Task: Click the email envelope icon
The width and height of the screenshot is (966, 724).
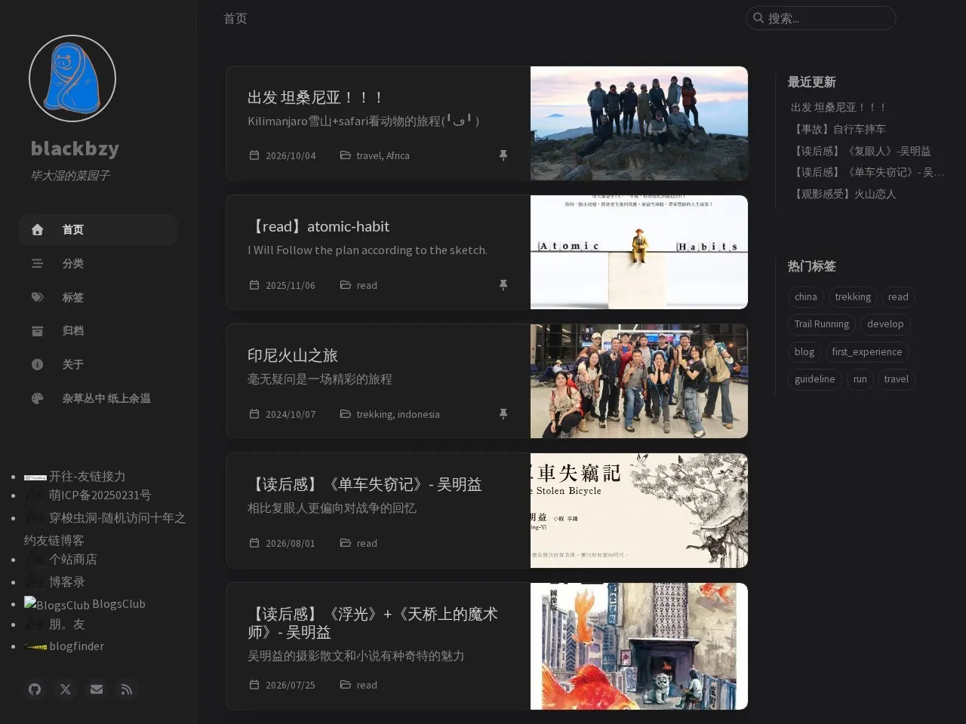Action: [97, 689]
